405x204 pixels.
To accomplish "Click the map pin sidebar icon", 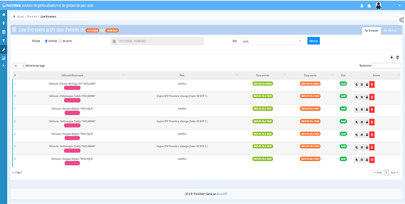I will point(4,23).
